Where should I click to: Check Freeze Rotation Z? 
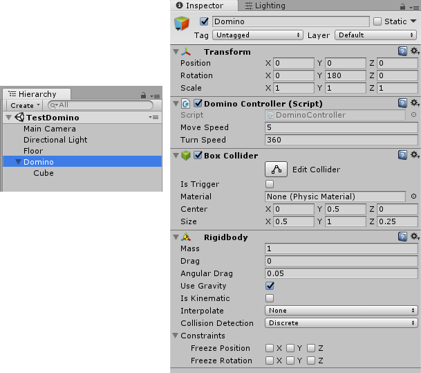click(311, 361)
